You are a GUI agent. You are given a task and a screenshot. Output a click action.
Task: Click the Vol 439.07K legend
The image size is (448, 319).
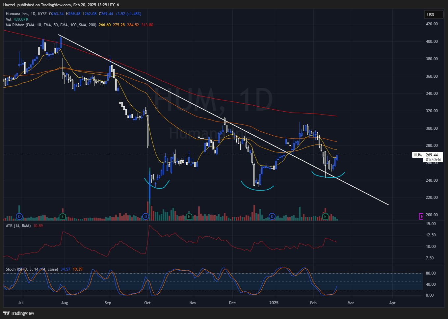tap(17, 19)
